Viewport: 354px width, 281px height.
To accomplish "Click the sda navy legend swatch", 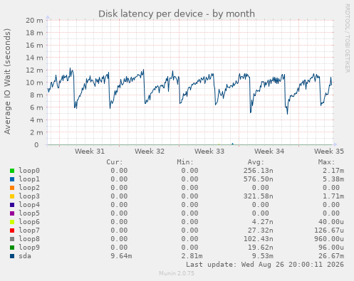I will [12, 256].
